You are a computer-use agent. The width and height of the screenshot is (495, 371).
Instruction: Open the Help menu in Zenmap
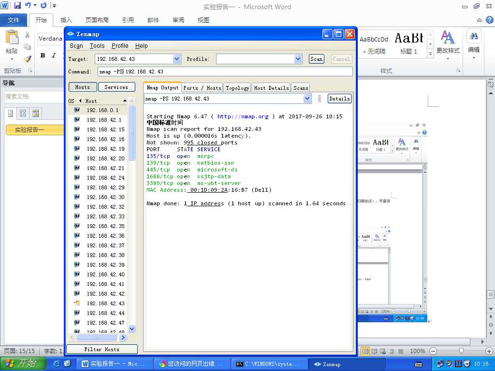[142, 46]
